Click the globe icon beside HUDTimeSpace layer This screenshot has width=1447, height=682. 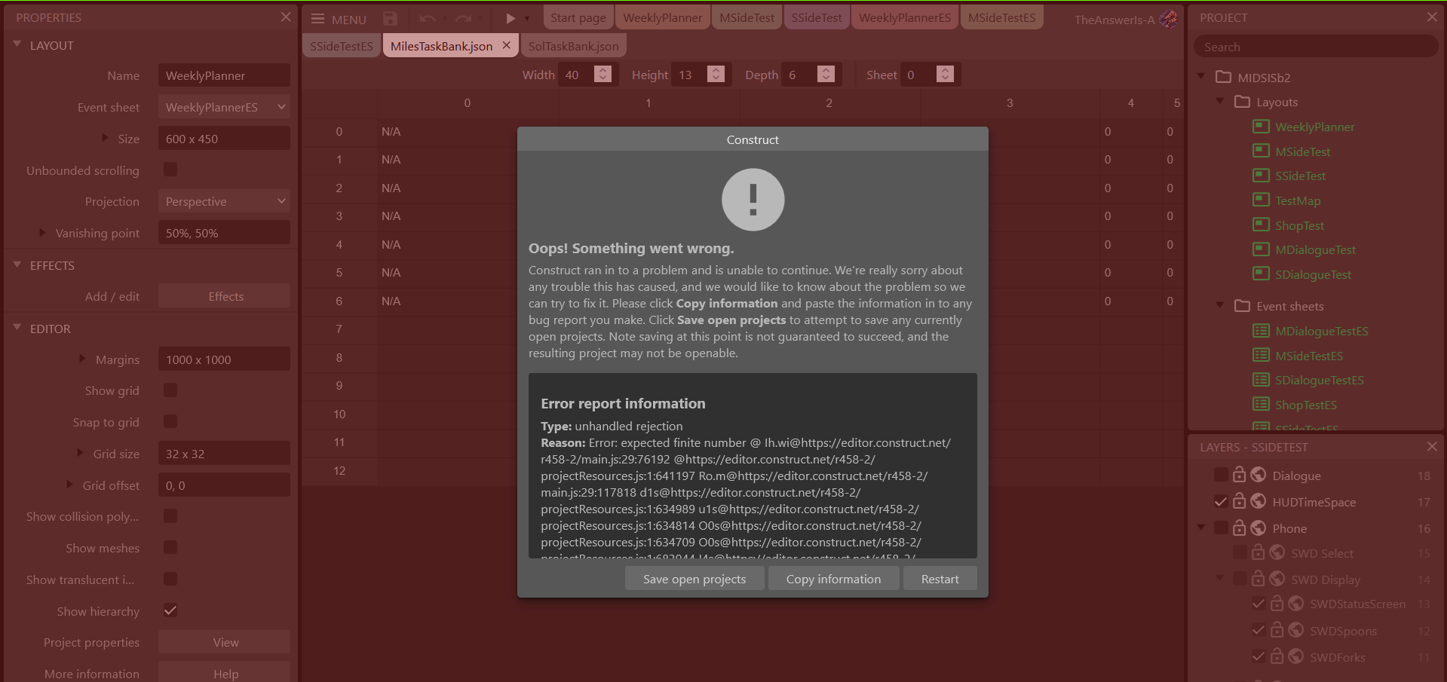click(x=1258, y=501)
